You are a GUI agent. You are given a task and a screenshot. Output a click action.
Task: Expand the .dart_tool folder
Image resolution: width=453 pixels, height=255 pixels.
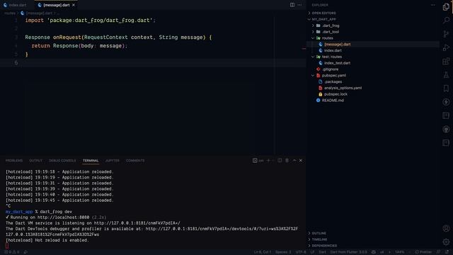tap(331, 32)
